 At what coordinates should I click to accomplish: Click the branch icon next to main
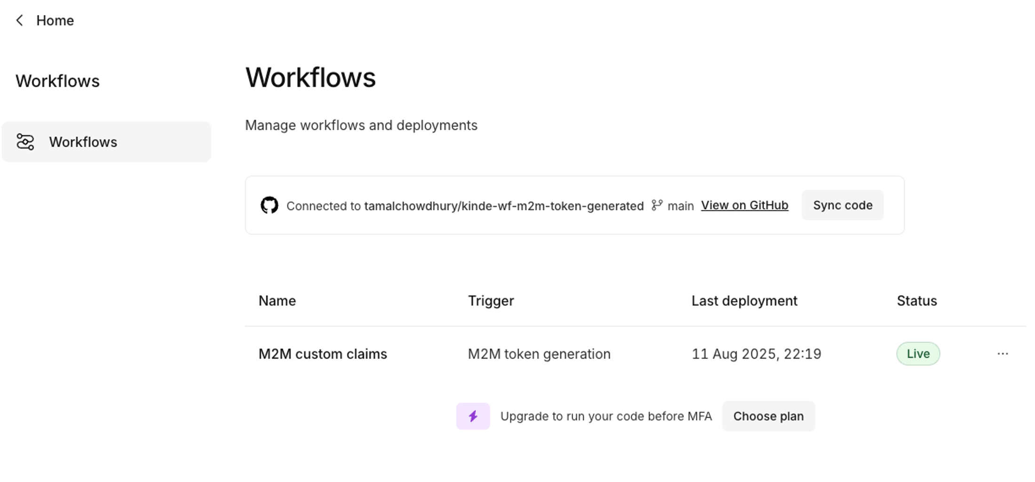coord(657,205)
